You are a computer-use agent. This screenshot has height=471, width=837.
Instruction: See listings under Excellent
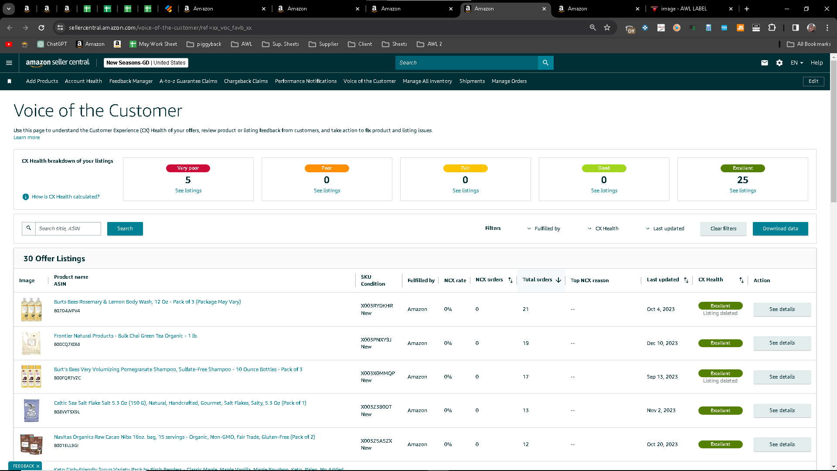(x=743, y=191)
